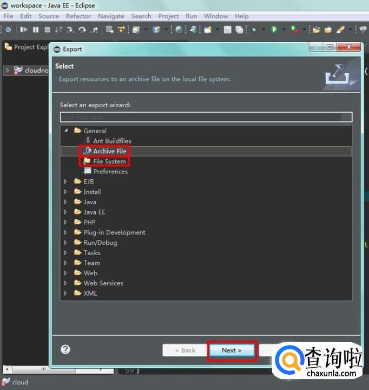This screenshot has width=369, height=390.
Task: Click the Disconnect toolbar icon
Action: pos(58,30)
